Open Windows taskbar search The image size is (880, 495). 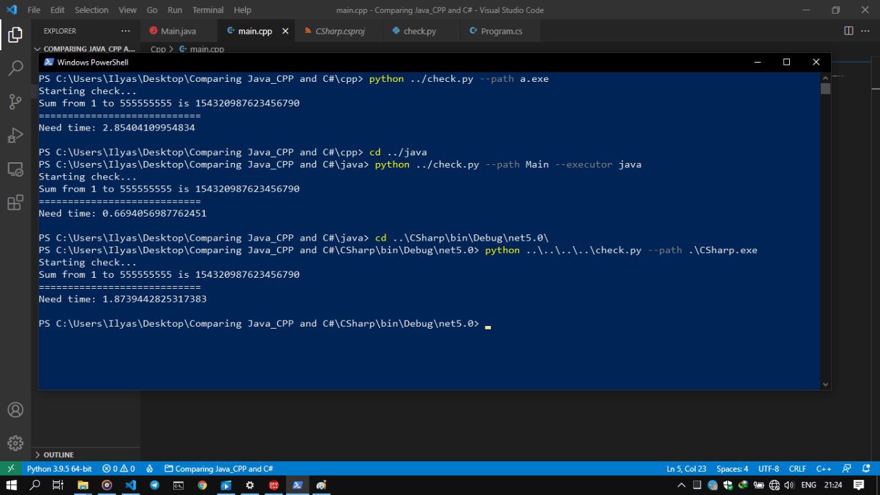[35, 485]
